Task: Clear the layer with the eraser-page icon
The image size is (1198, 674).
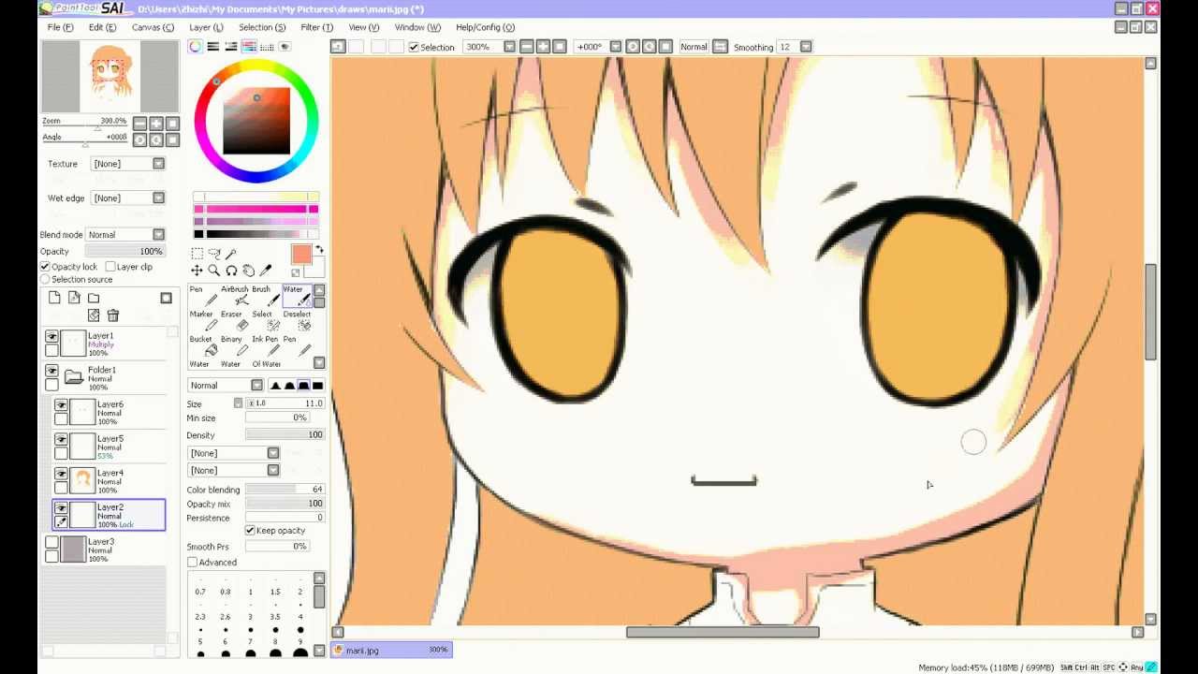Action: (94, 315)
